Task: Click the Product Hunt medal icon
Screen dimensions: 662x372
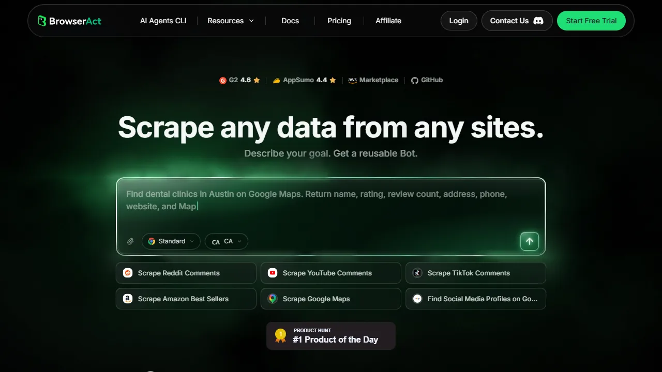Action: point(281,336)
